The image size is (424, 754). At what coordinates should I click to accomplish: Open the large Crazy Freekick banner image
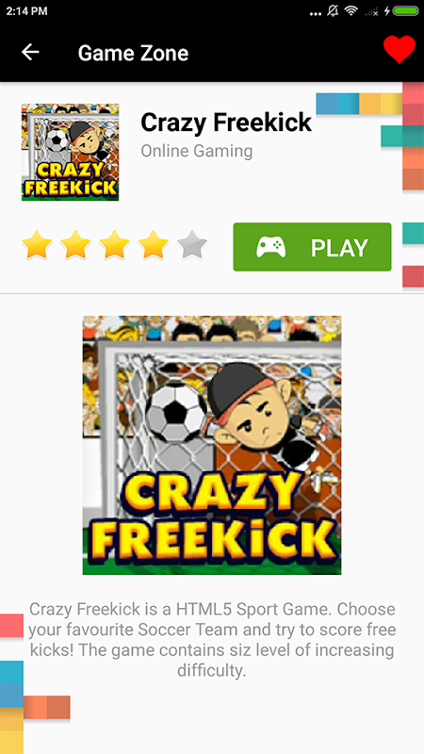tap(212, 445)
